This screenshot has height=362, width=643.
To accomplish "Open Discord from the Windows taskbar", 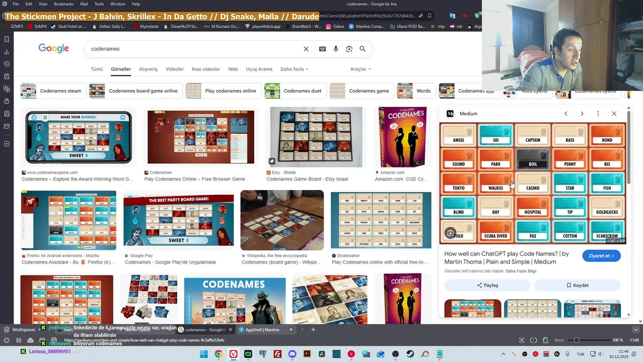I will tap(292, 354).
